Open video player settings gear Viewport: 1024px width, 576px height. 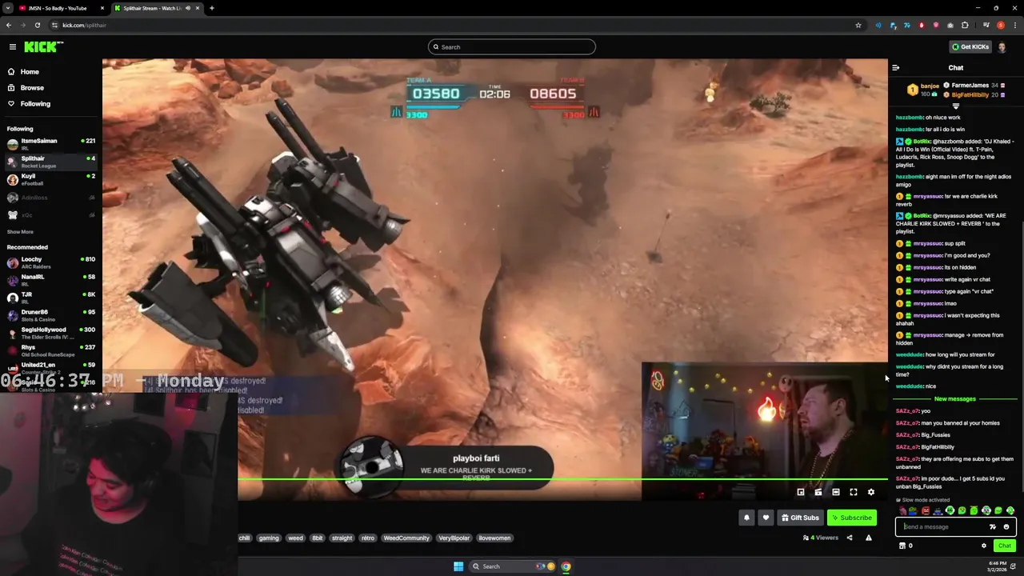[x=871, y=493]
